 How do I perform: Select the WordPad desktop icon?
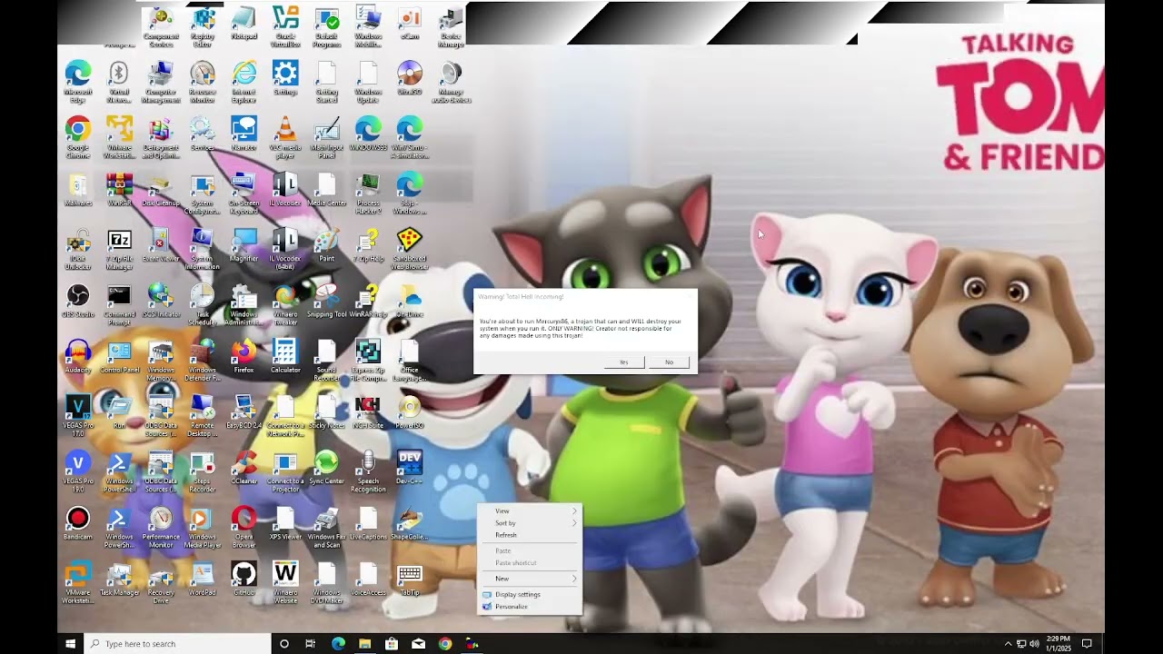point(203,578)
